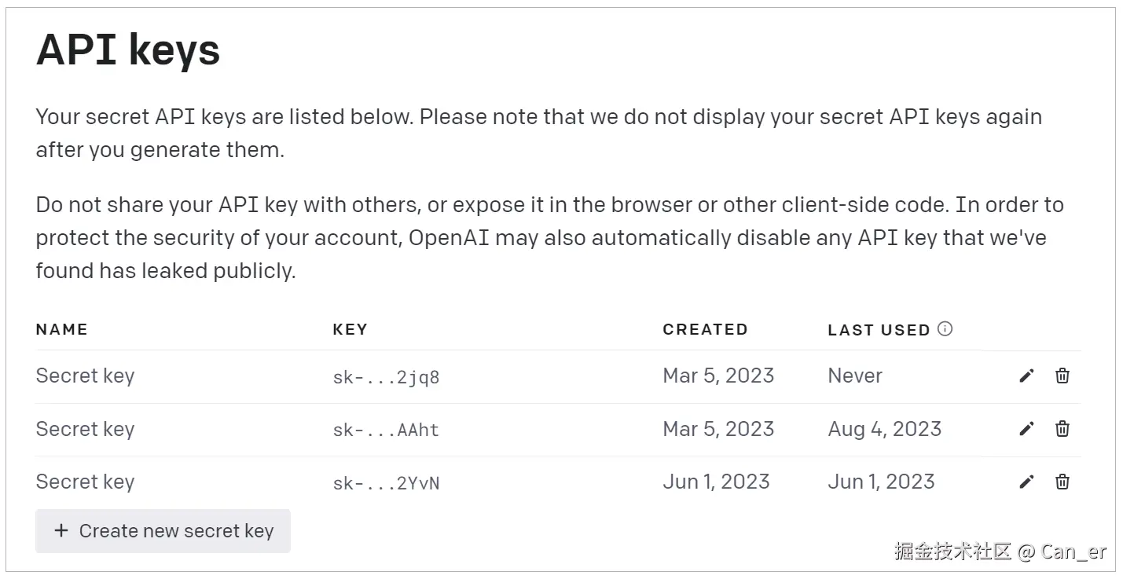Click the NAME column header
Viewport: 1123px width, 579px height.
pos(61,329)
